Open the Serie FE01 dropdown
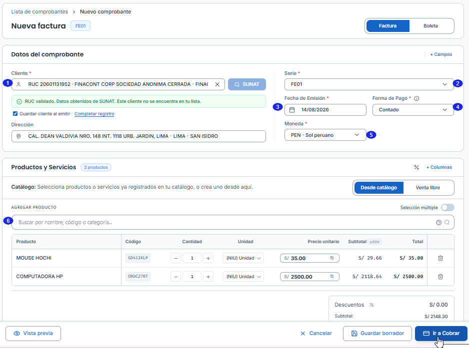The height and width of the screenshot is (348, 469). point(369,84)
